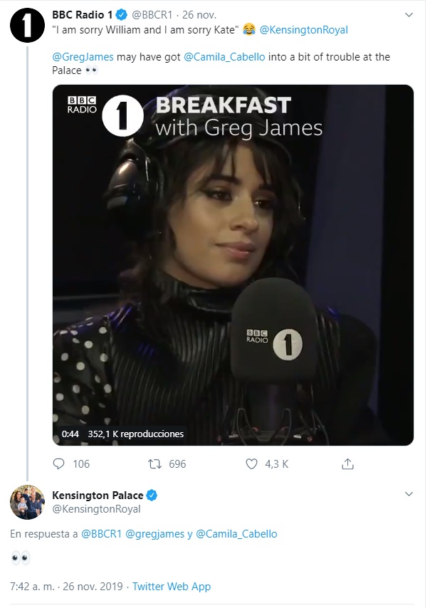Viewport: 430px width, 608px height.
Task: Open the share tweet icon
Action: [348, 463]
